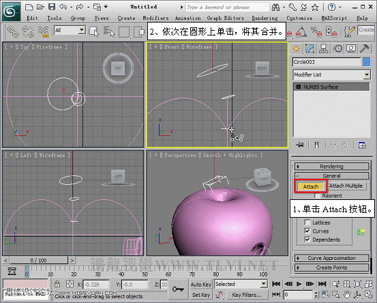Image resolution: width=377 pixels, height=303 pixels.
Task: Click the Select and Link tool
Action: pos(13,32)
